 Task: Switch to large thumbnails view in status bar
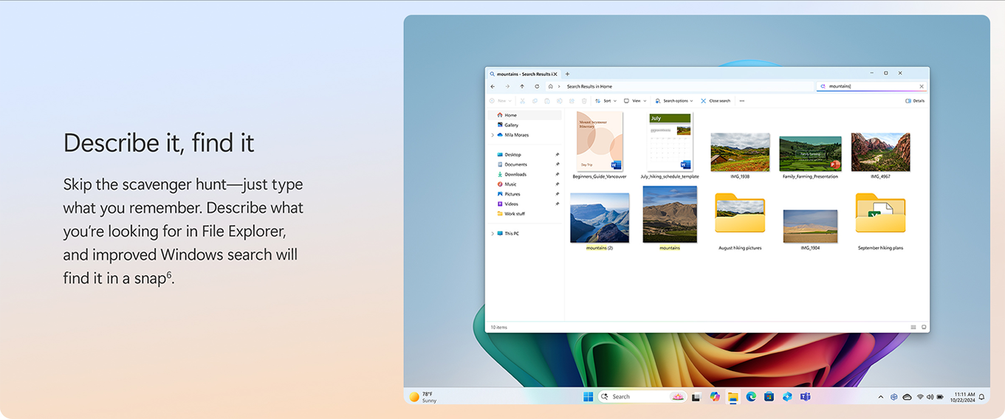(924, 327)
